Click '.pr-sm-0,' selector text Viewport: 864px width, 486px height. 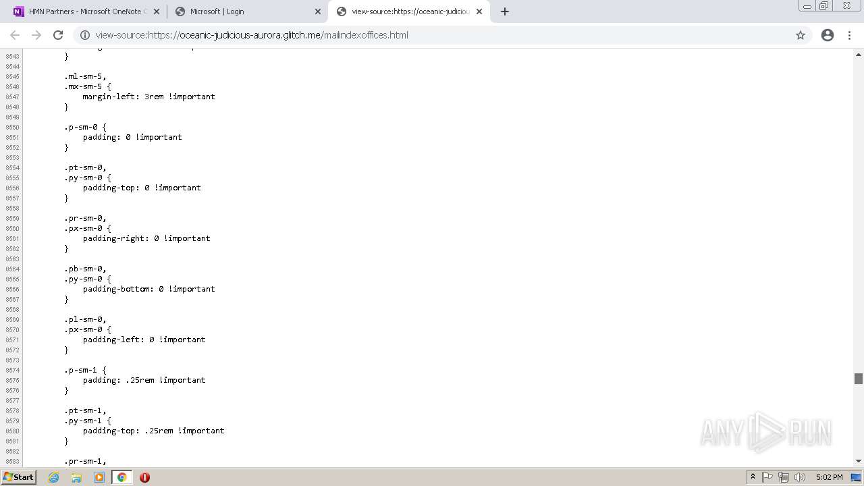[85, 218]
